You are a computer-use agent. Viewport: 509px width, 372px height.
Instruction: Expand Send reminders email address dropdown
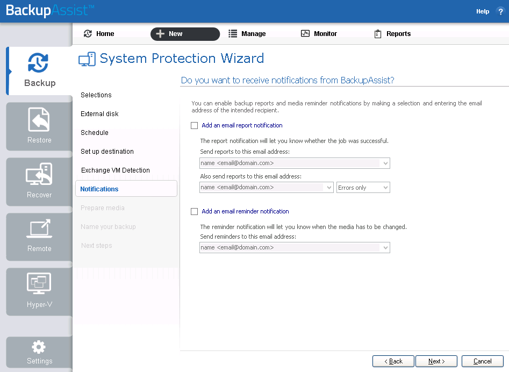click(385, 248)
